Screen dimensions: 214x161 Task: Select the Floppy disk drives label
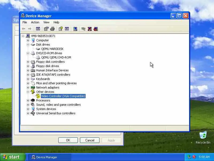pyautogui.click(x=48, y=66)
